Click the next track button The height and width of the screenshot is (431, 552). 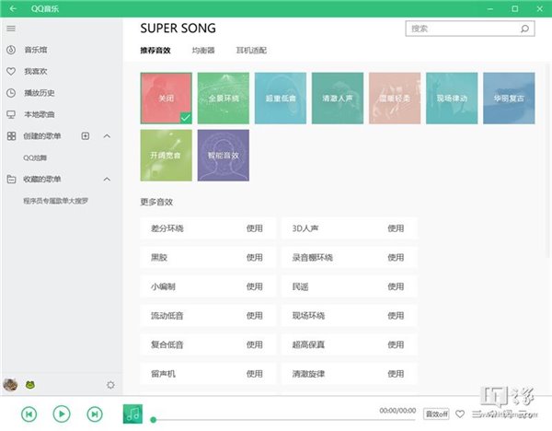point(95,414)
